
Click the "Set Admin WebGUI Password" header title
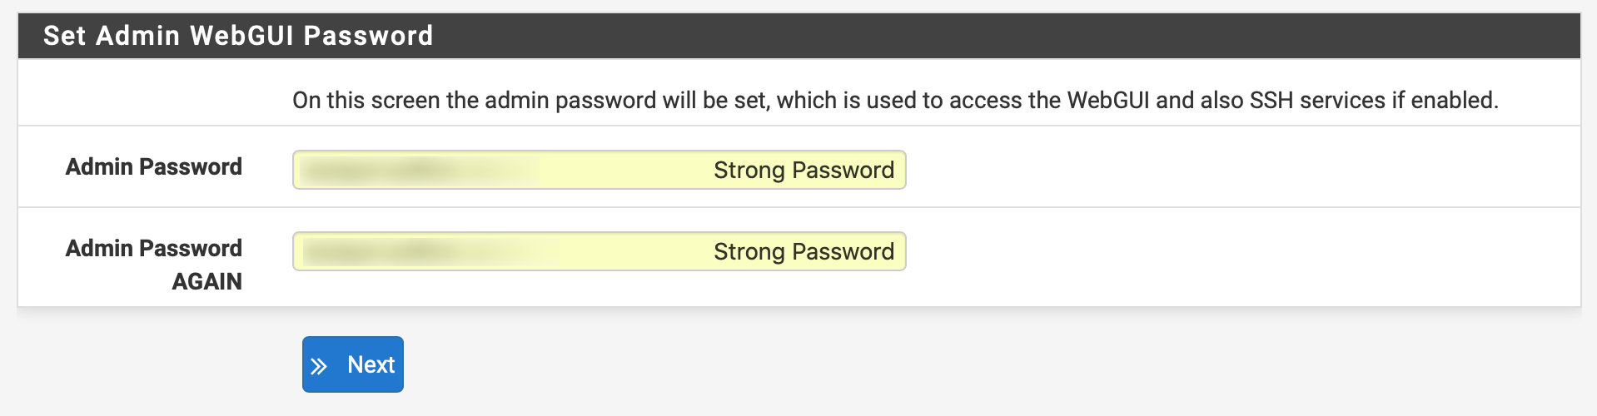tap(238, 36)
